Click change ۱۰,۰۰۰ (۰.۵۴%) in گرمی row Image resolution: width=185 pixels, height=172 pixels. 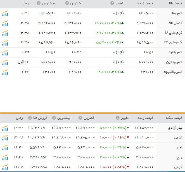pos(115,167)
